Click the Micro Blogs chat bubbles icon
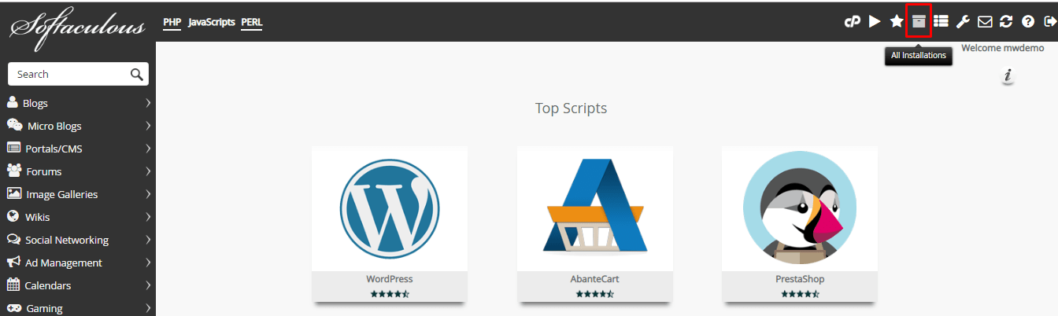The height and width of the screenshot is (316, 1058). point(14,125)
